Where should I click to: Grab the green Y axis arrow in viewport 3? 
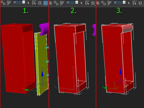105,88
